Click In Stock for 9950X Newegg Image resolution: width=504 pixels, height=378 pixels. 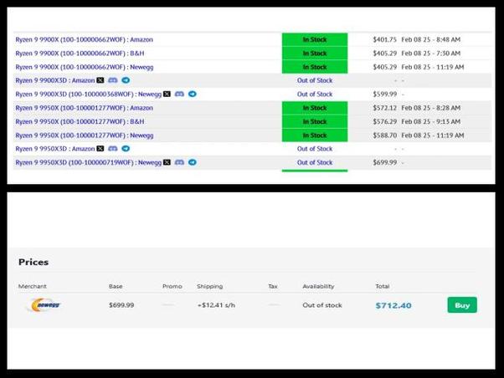click(x=315, y=135)
